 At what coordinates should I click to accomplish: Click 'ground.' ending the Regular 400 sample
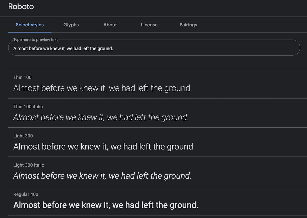pyautogui.click(x=183, y=205)
